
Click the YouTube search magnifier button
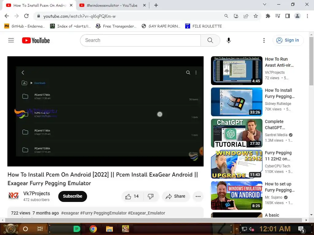[210, 40]
